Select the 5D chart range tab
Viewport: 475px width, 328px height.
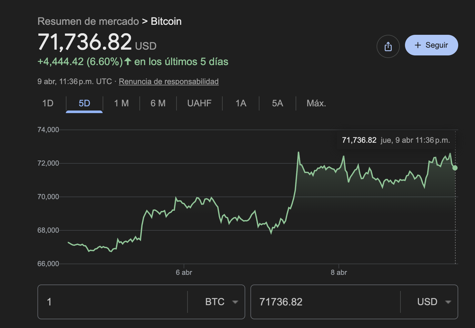click(x=84, y=103)
